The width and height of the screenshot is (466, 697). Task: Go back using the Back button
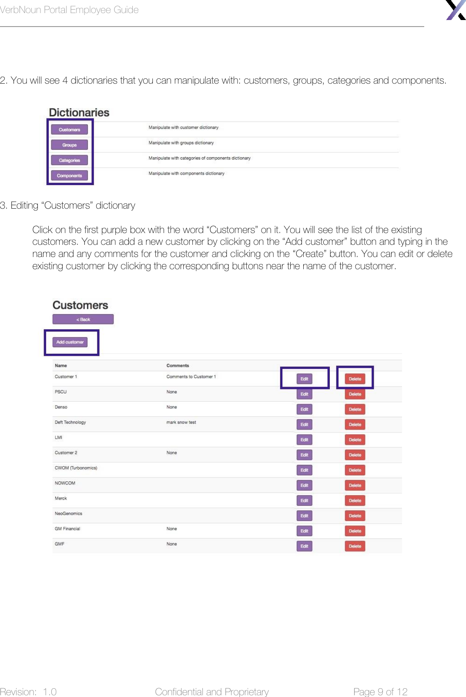pos(83,319)
